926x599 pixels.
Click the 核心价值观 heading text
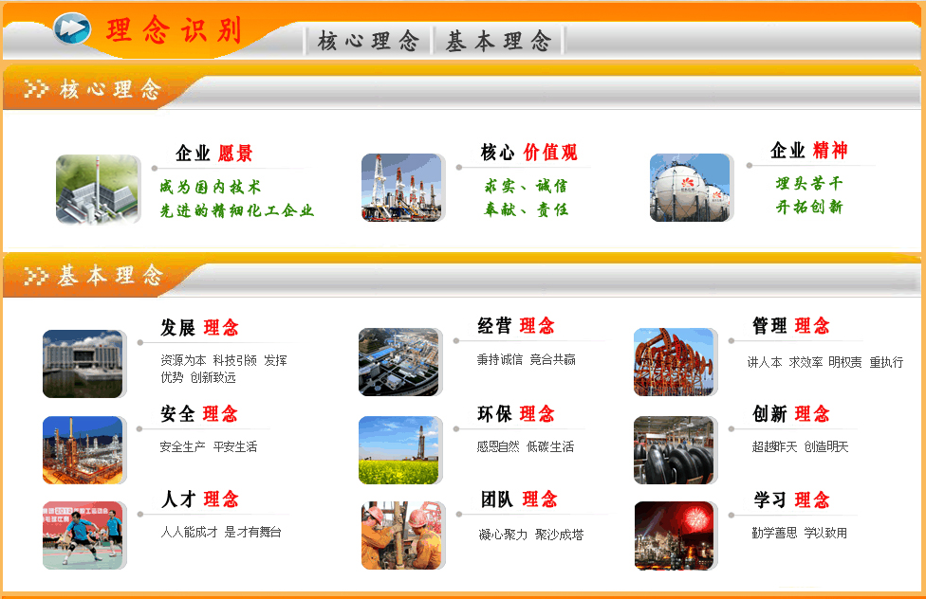tap(528, 153)
